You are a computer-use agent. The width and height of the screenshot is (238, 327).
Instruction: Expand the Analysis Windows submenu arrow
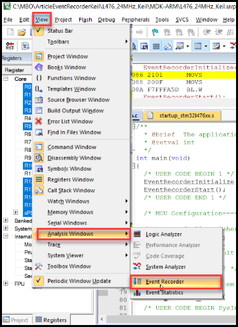pos(127,234)
